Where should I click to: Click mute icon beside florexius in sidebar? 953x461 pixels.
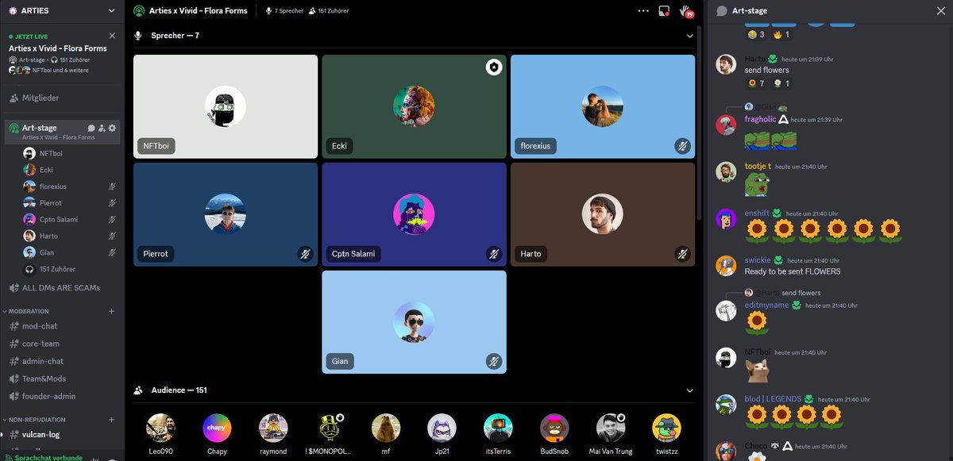pyautogui.click(x=112, y=186)
